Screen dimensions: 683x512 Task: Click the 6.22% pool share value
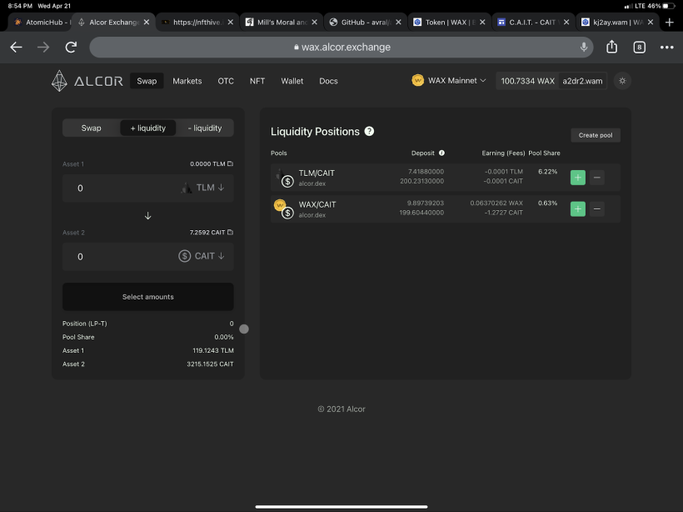[x=547, y=172]
